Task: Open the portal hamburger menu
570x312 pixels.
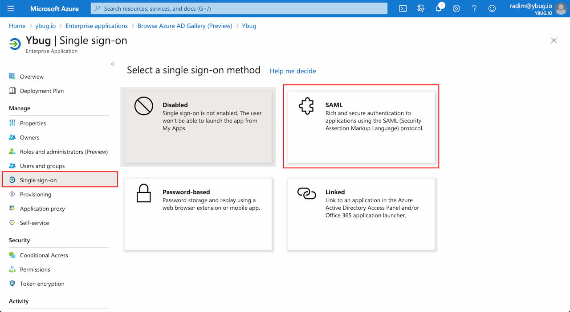Action: point(11,8)
